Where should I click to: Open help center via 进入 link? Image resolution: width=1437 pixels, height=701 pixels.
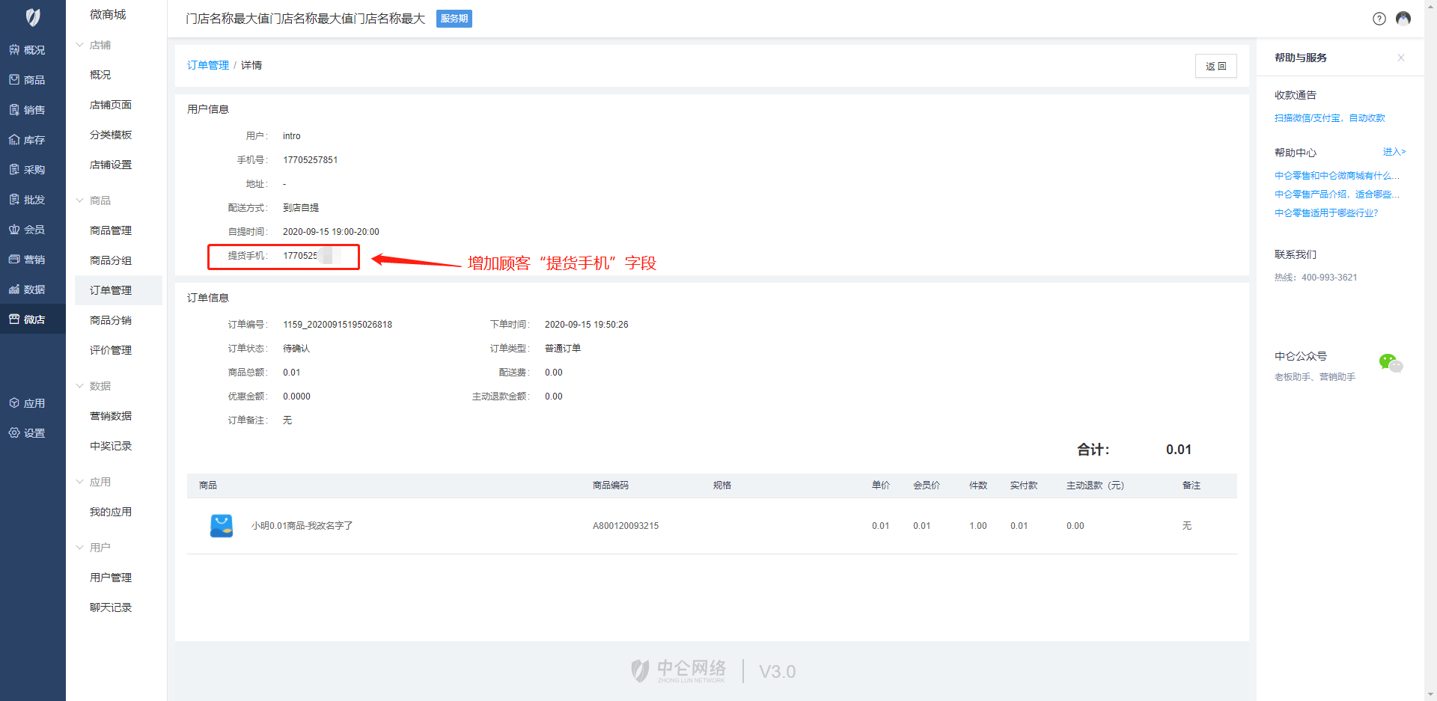point(1394,152)
